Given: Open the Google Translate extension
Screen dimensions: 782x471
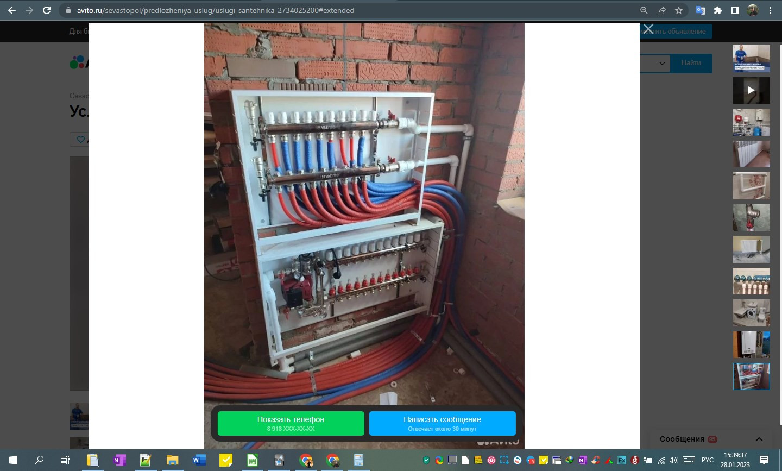Looking at the screenshot, I should coord(701,10).
